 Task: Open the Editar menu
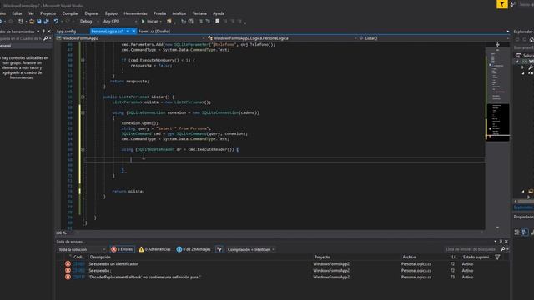17,13
